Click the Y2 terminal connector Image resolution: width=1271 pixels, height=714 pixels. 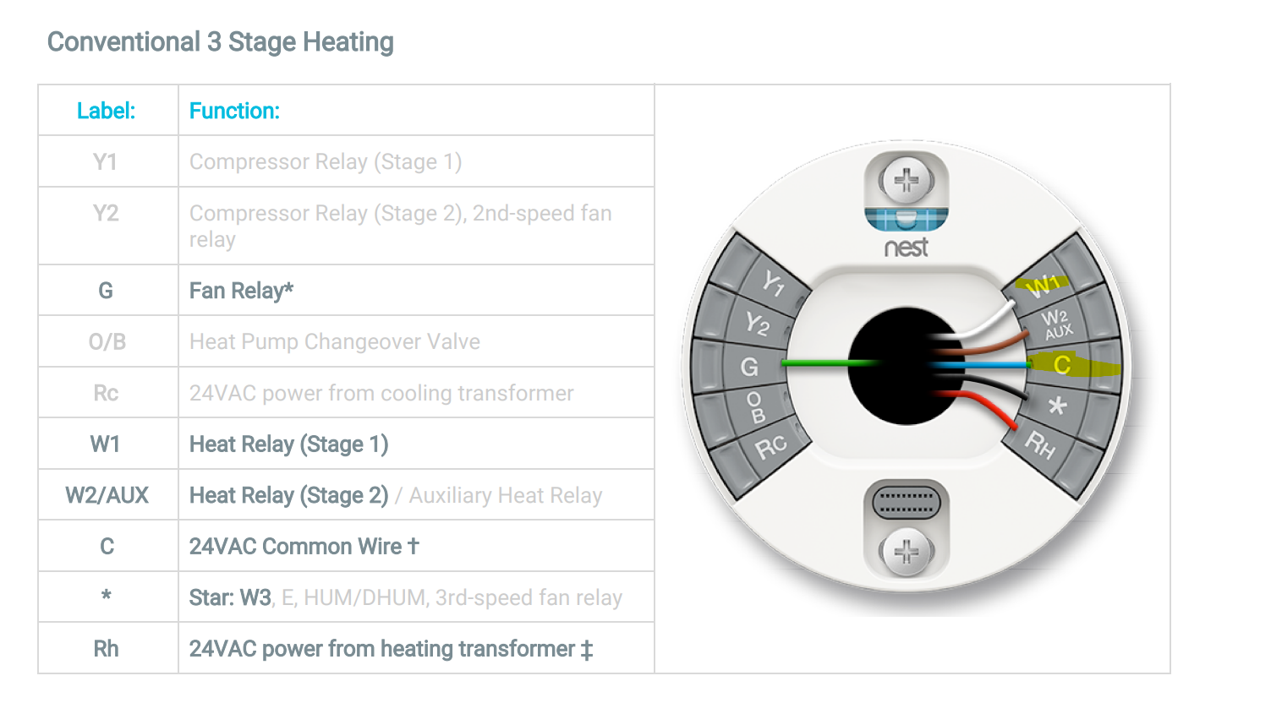tap(757, 324)
